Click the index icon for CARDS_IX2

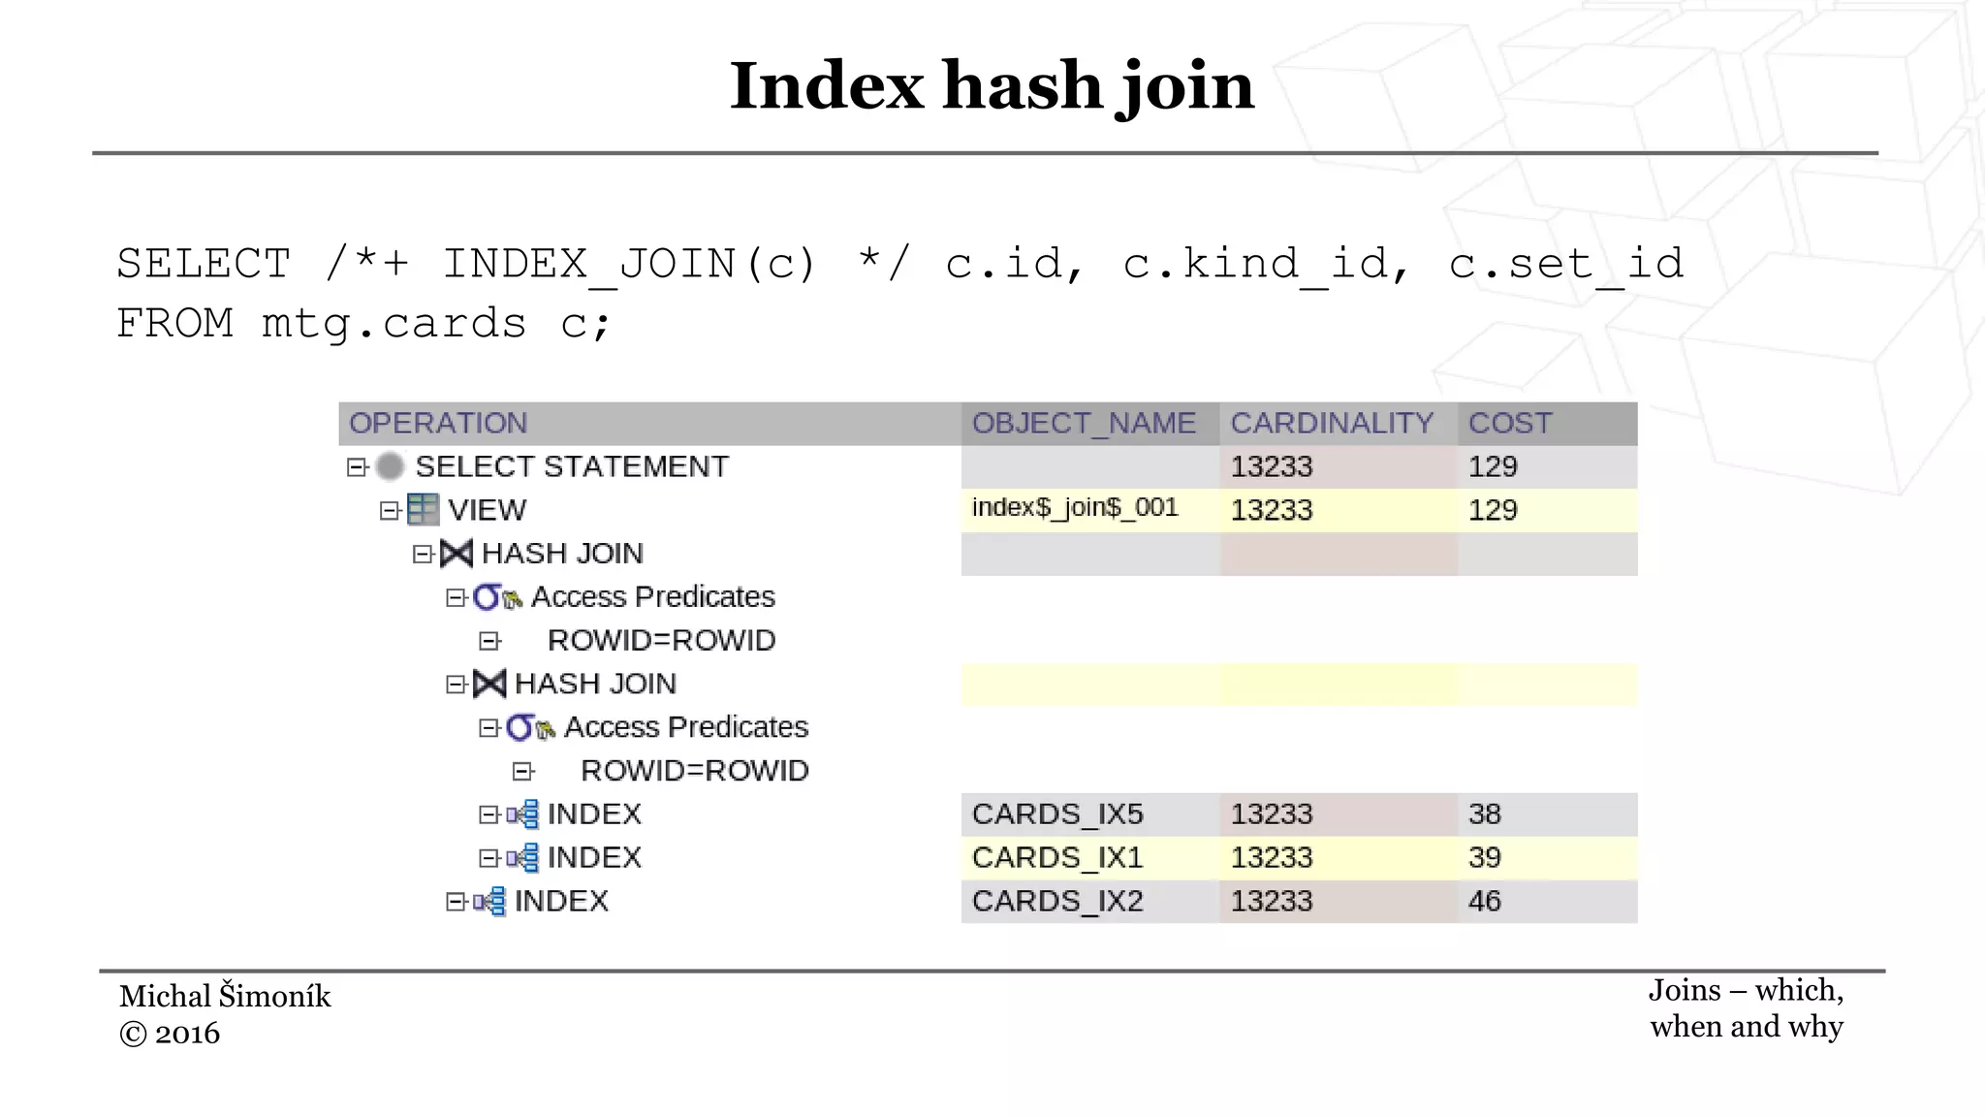(x=489, y=902)
